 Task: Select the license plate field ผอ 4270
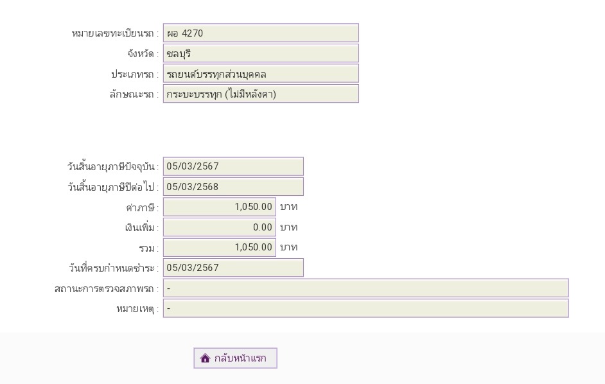pyautogui.click(x=261, y=33)
